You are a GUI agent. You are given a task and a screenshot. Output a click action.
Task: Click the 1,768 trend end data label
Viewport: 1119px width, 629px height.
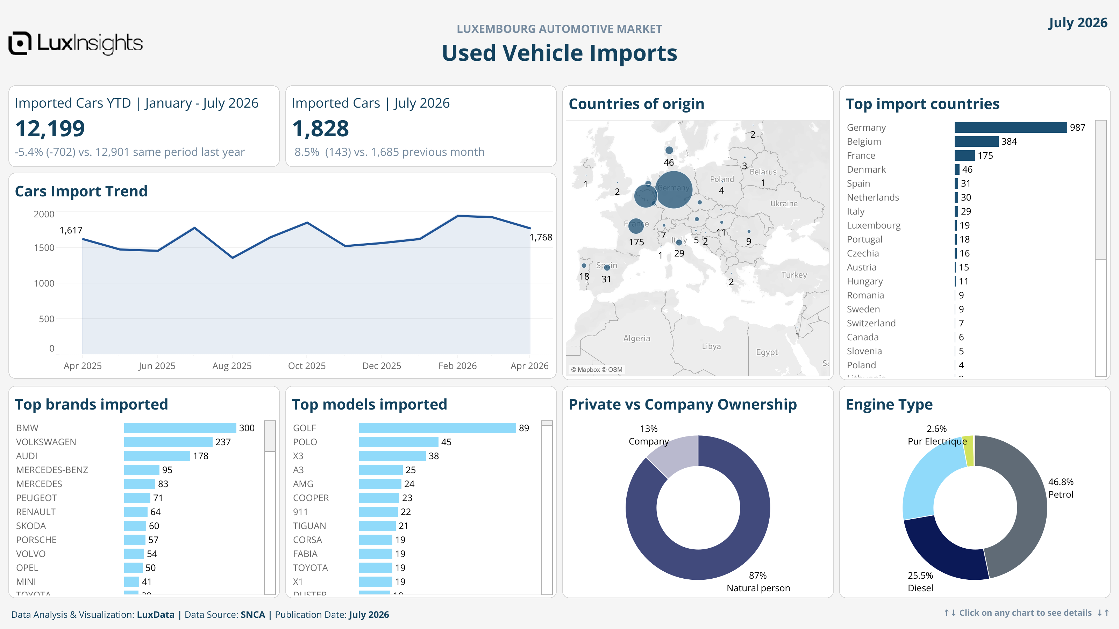tap(541, 237)
